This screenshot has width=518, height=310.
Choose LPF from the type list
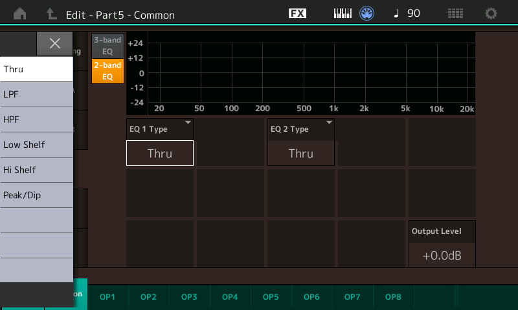click(x=36, y=94)
